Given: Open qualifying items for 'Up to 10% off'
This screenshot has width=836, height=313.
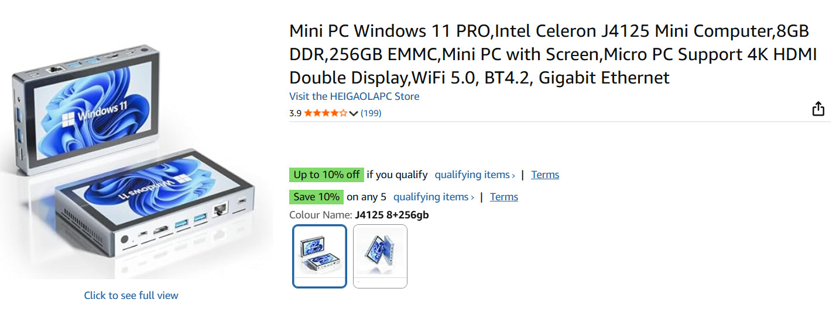Looking at the screenshot, I should point(474,175).
